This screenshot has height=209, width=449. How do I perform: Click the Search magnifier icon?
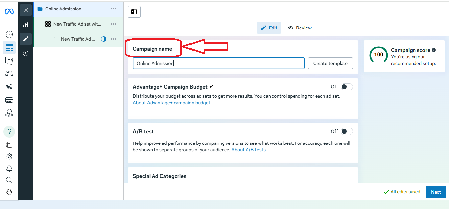9,180
